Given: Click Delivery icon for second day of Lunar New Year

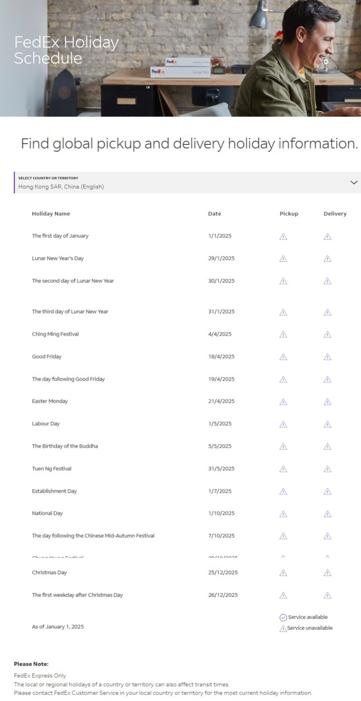Looking at the screenshot, I should click(327, 281).
